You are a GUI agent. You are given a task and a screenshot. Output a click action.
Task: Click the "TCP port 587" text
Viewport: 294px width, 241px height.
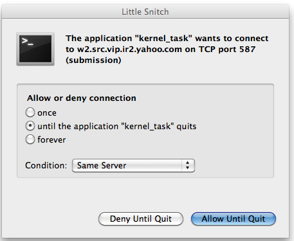coord(227,49)
